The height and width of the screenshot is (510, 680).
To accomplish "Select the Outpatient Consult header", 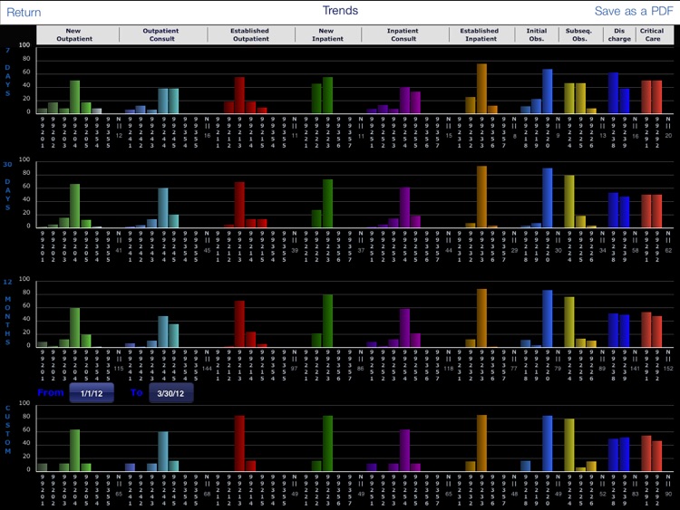I will click(161, 34).
